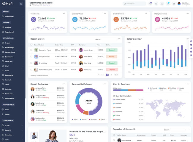
Task: Open the Sales Overview options menu
Action: (x=187, y=39)
